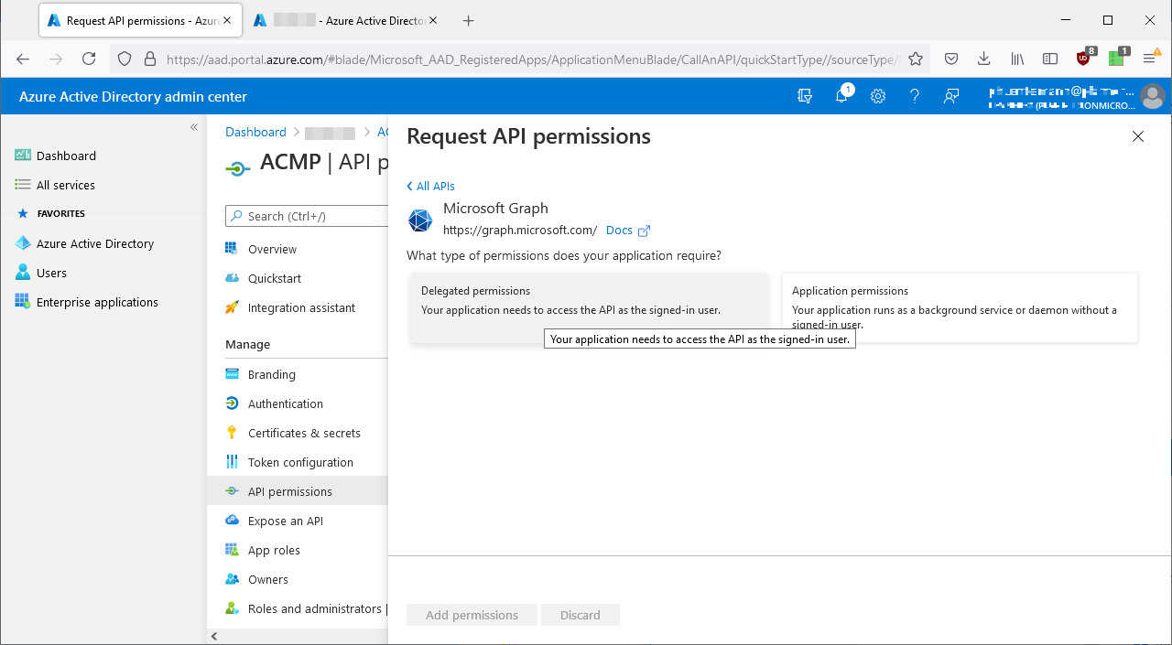Click your account avatar icon
This screenshot has height=645, width=1172.
(1152, 96)
